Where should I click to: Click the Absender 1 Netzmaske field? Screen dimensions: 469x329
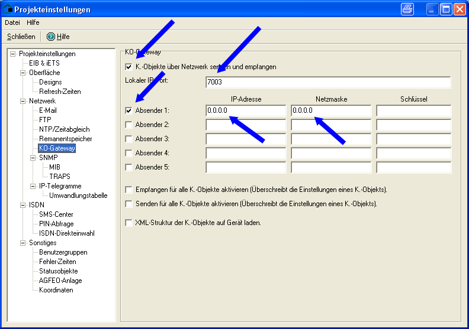pos(330,110)
